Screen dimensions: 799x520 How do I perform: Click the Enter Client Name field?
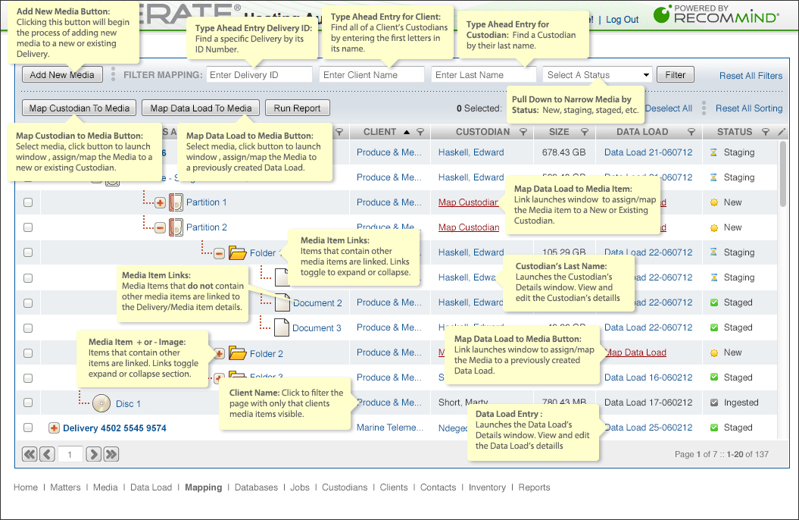(372, 74)
